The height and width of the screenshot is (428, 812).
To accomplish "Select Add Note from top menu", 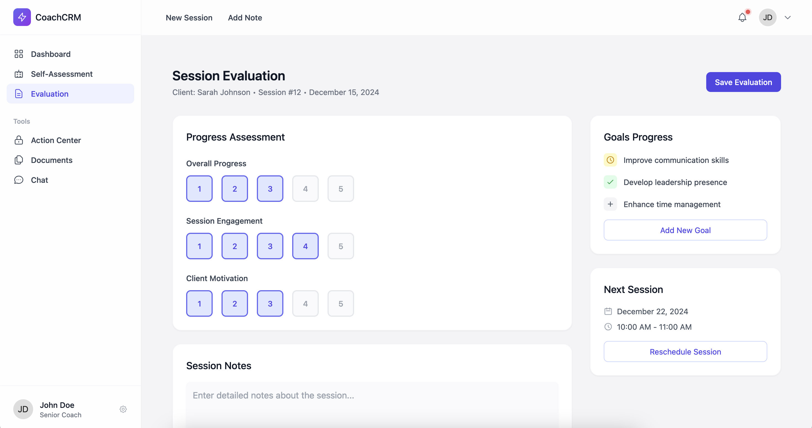I will 244,17.
